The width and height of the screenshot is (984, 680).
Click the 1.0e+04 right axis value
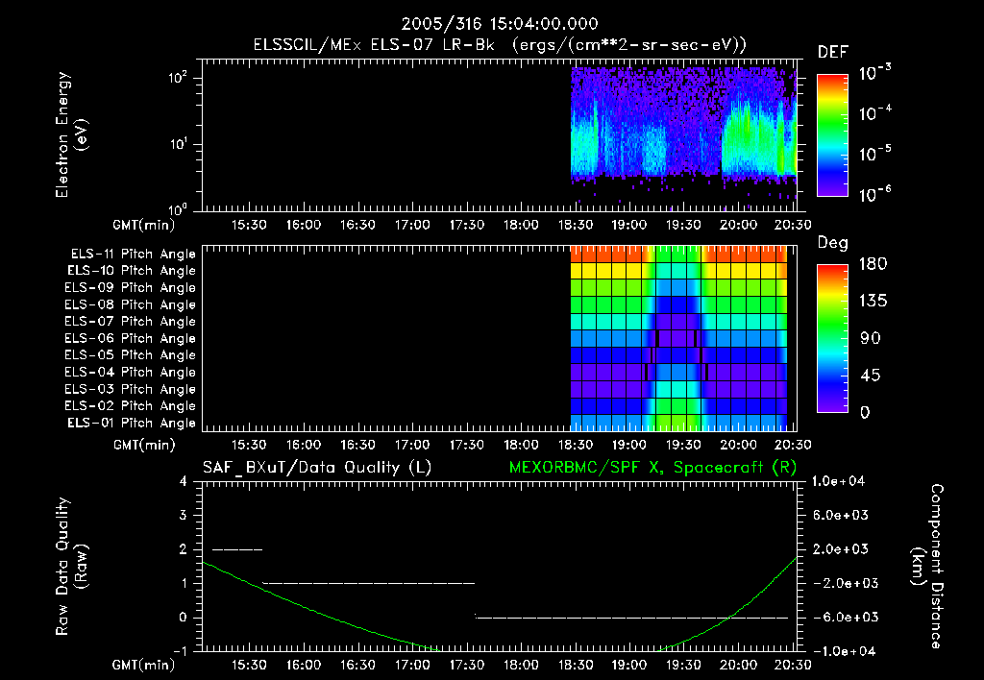coord(838,481)
